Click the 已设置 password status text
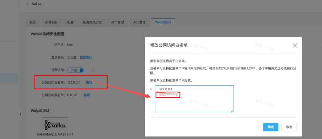322x139 pixels. tap(72, 57)
